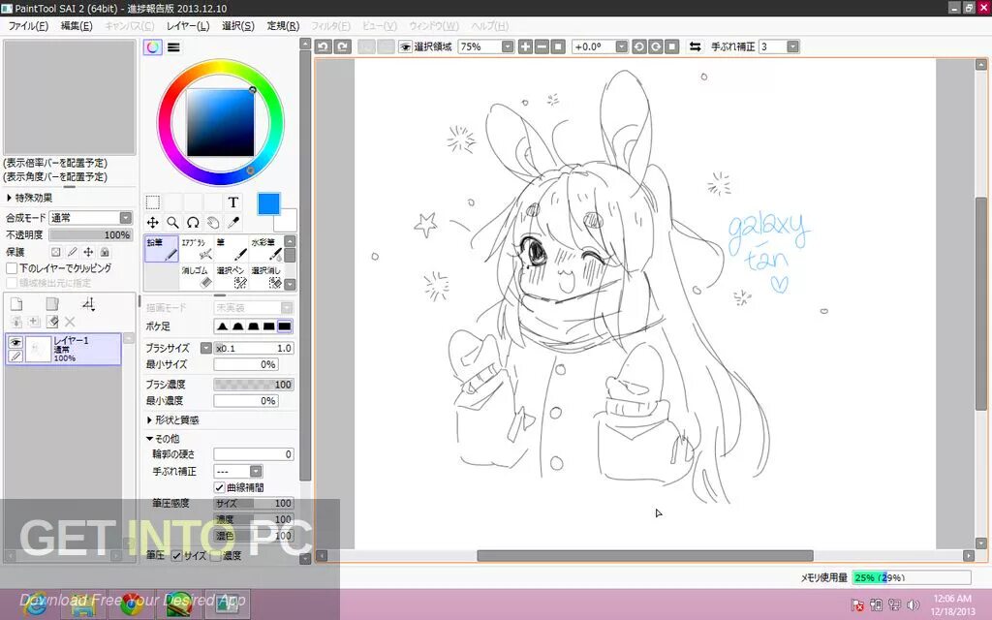
Task: Open the 編集(E) menu
Action: [x=77, y=26]
